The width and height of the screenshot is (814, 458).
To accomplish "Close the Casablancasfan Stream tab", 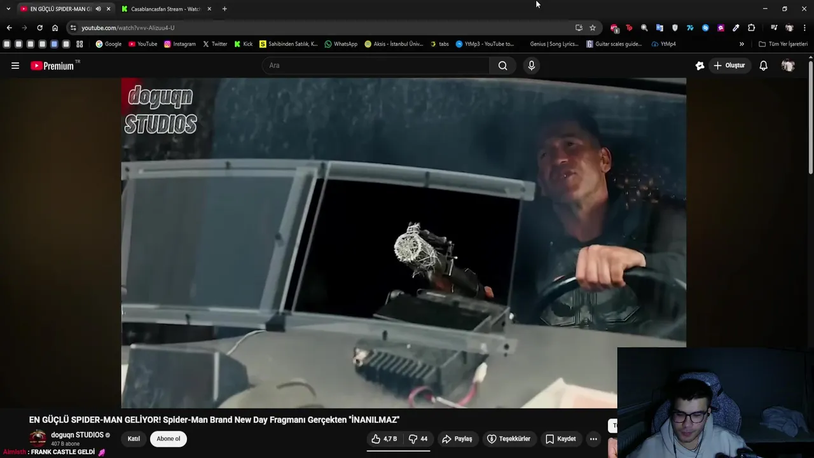I will 209,9.
